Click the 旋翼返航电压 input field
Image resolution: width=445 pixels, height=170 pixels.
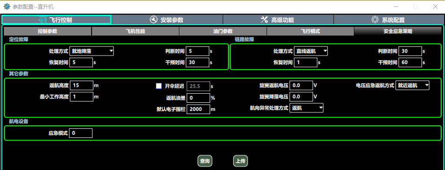(x=301, y=85)
